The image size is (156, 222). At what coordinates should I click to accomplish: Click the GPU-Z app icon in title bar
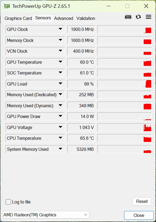tap(7, 6)
